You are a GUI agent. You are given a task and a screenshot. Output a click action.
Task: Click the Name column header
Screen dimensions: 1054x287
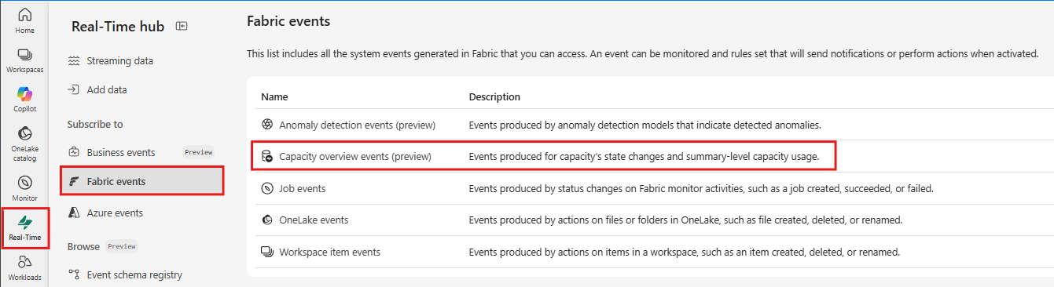tap(274, 97)
